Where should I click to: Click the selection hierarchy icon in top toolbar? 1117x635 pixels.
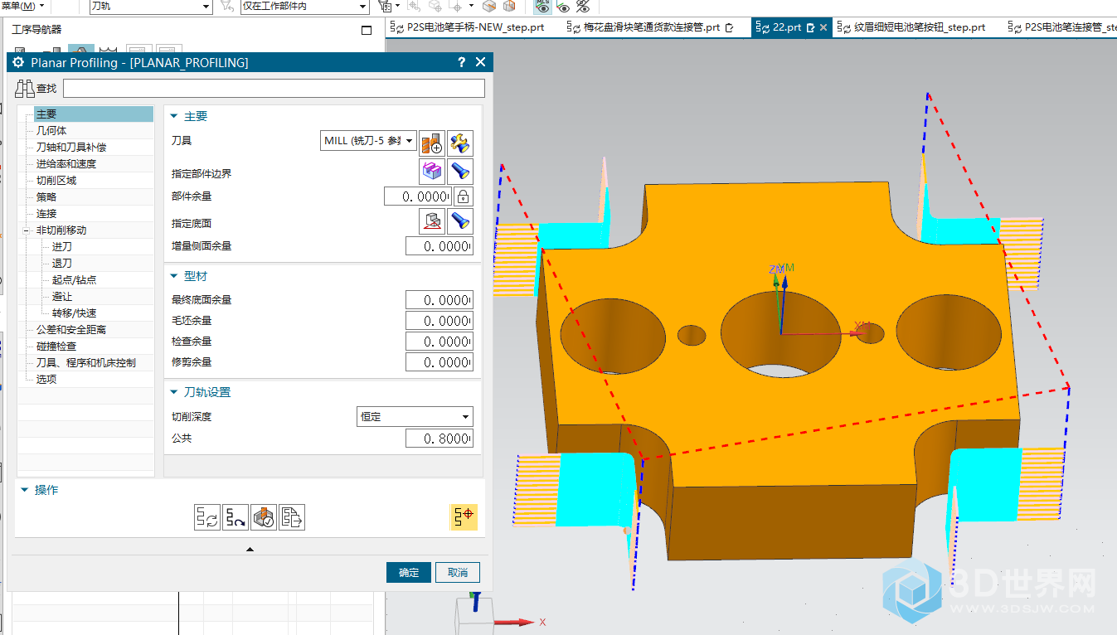click(386, 7)
